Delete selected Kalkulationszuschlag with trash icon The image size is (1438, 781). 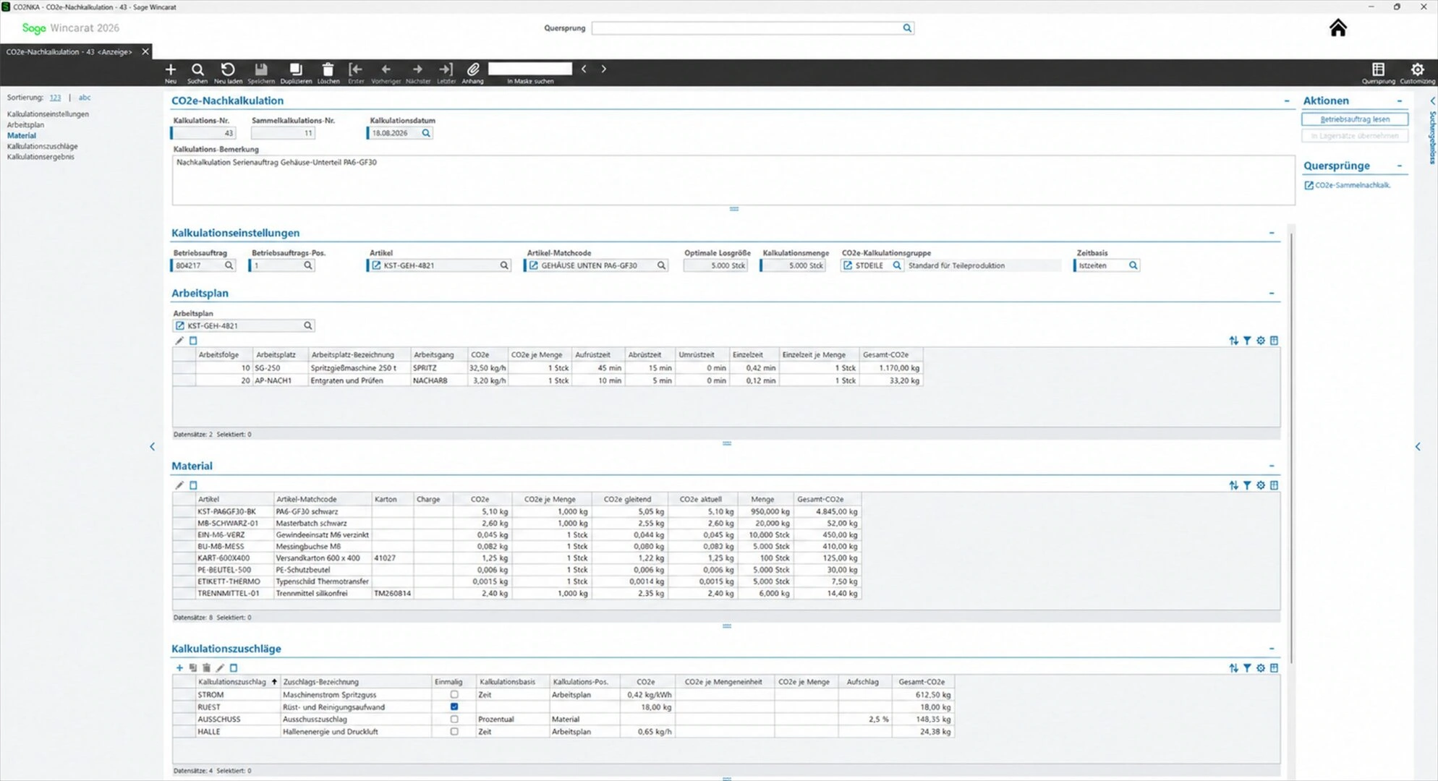tap(206, 668)
